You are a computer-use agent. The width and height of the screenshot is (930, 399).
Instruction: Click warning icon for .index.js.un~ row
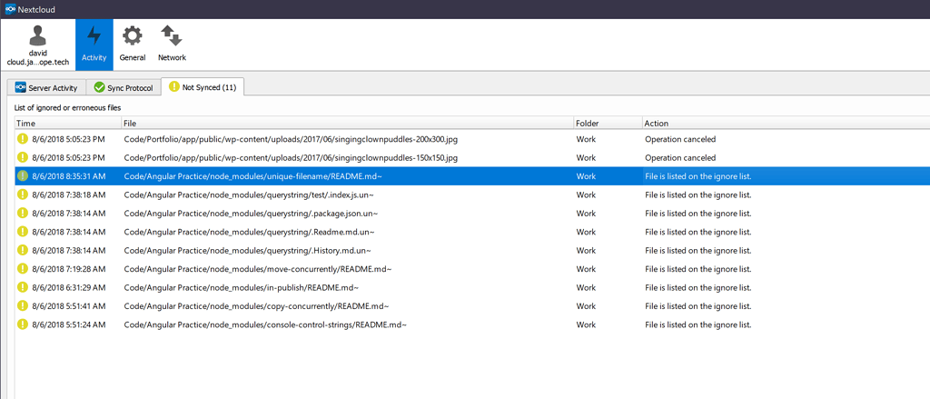coord(23,195)
